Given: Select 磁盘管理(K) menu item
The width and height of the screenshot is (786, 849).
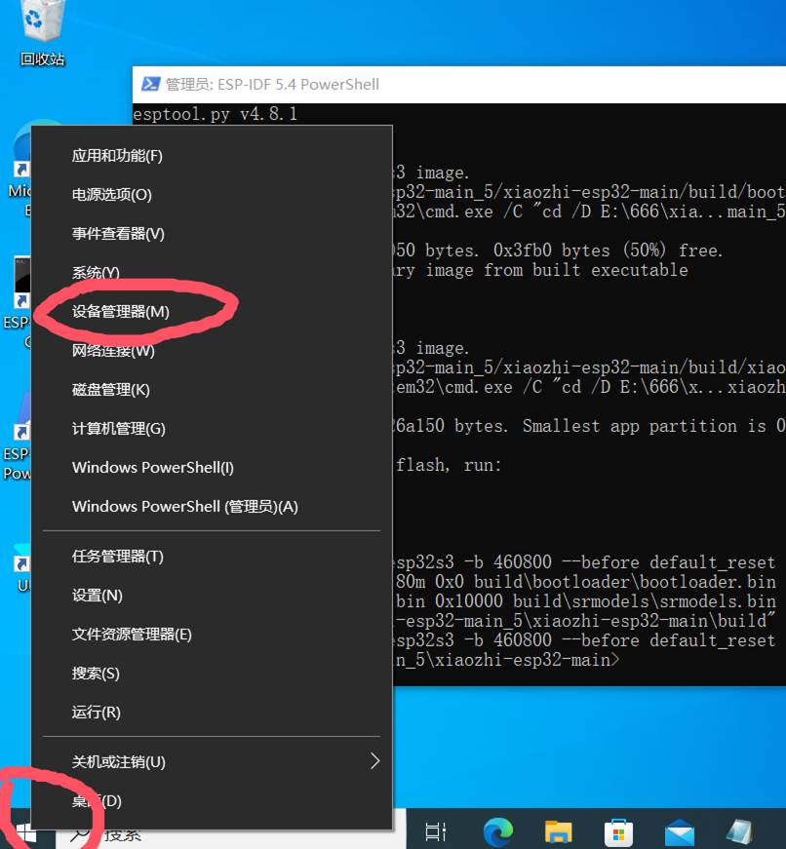Looking at the screenshot, I should point(110,389).
